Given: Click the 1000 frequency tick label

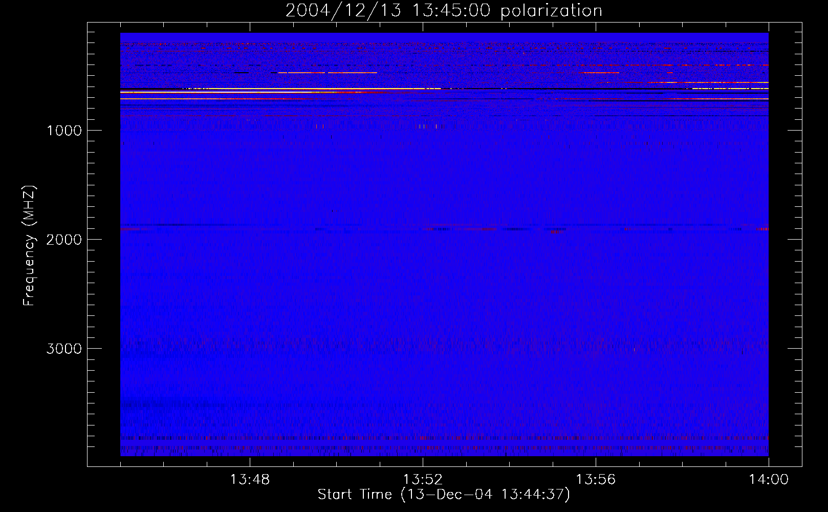Looking at the screenshot, I should [64, 131].
